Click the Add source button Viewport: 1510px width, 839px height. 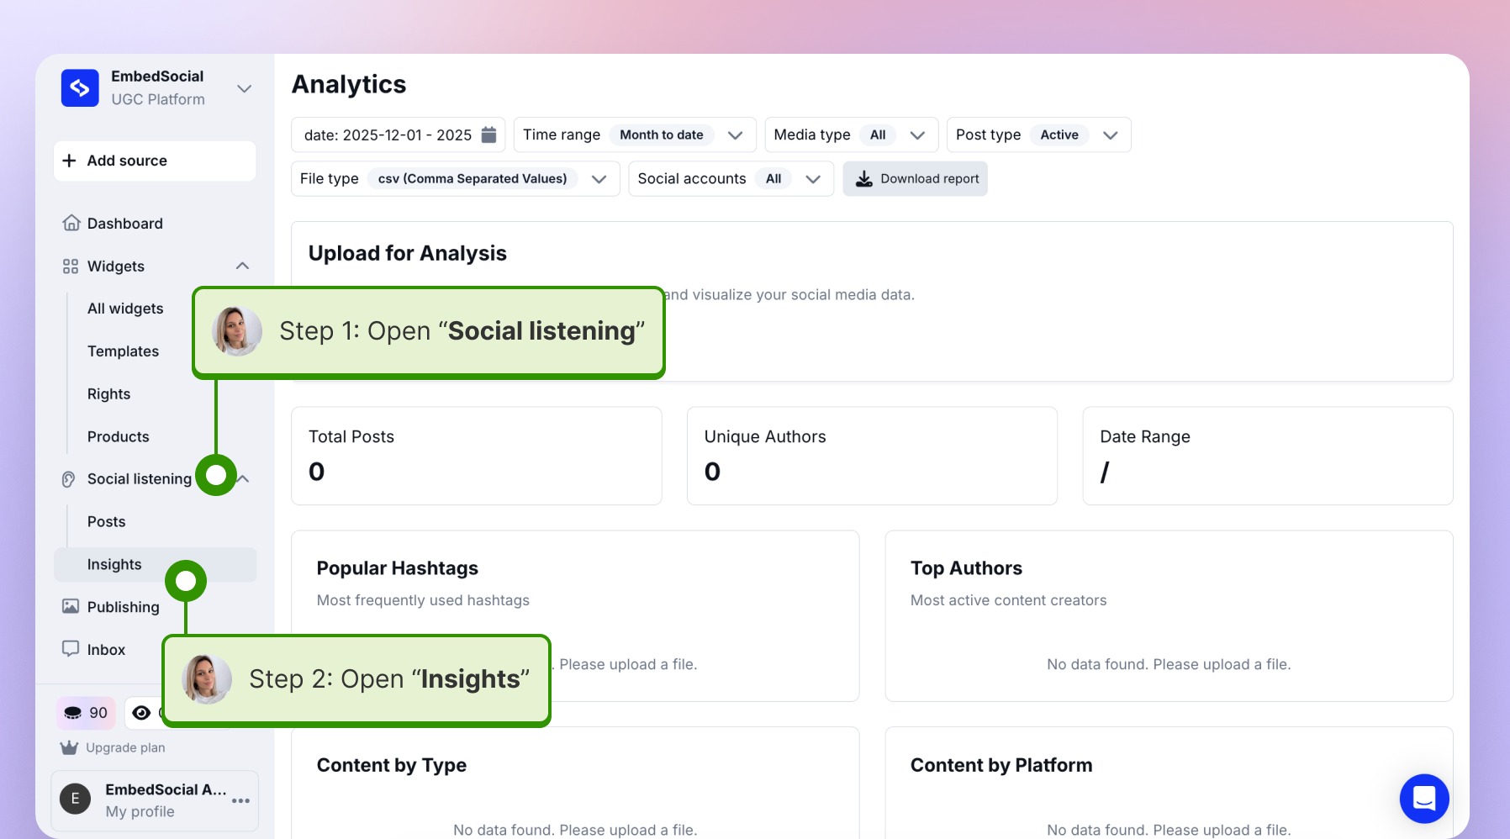[x=155, y=161]
